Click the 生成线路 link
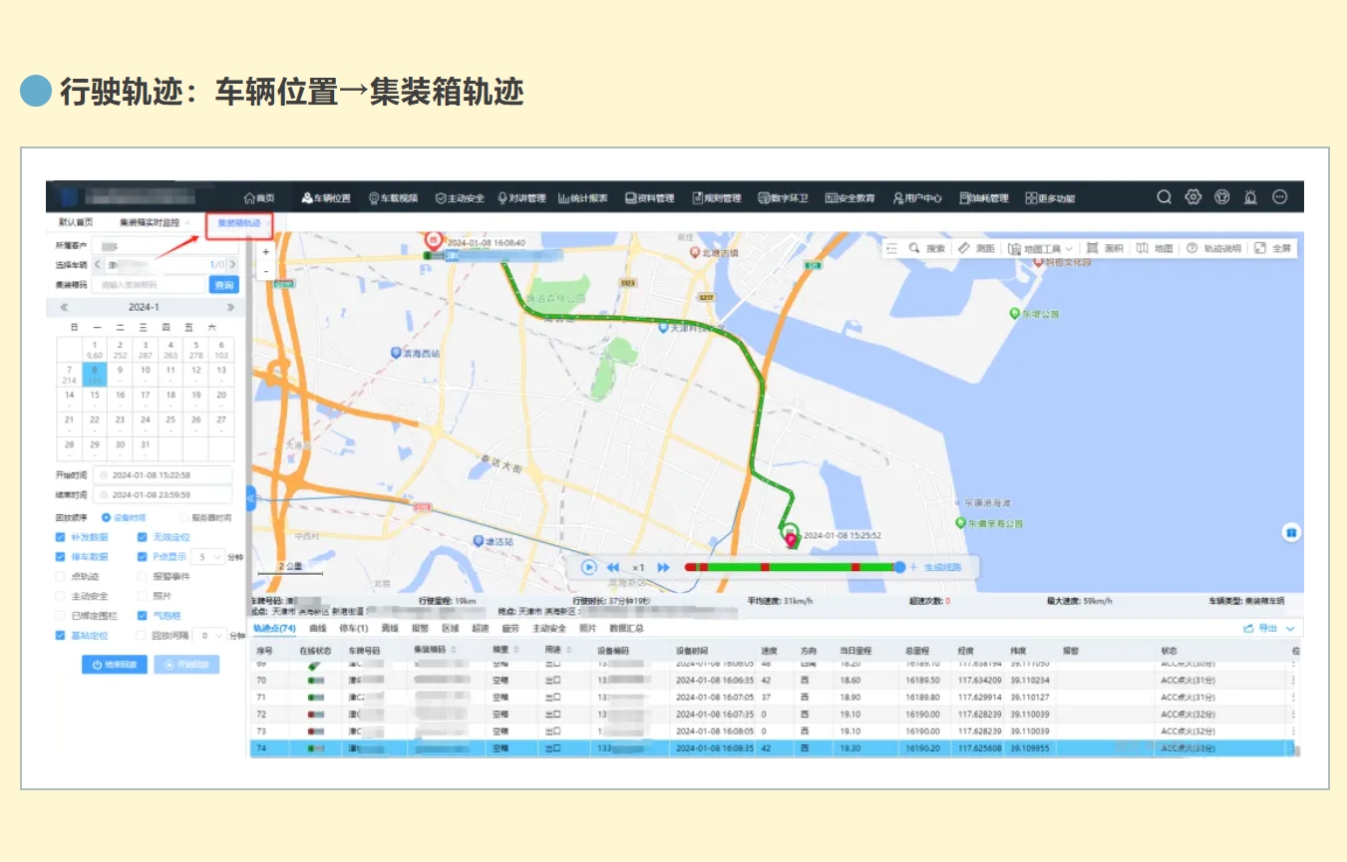 pyautogui.click(x=942, y=567)
